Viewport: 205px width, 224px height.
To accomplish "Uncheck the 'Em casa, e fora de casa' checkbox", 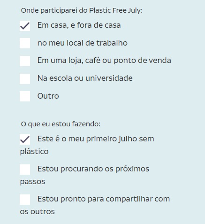I will point(25,26).
